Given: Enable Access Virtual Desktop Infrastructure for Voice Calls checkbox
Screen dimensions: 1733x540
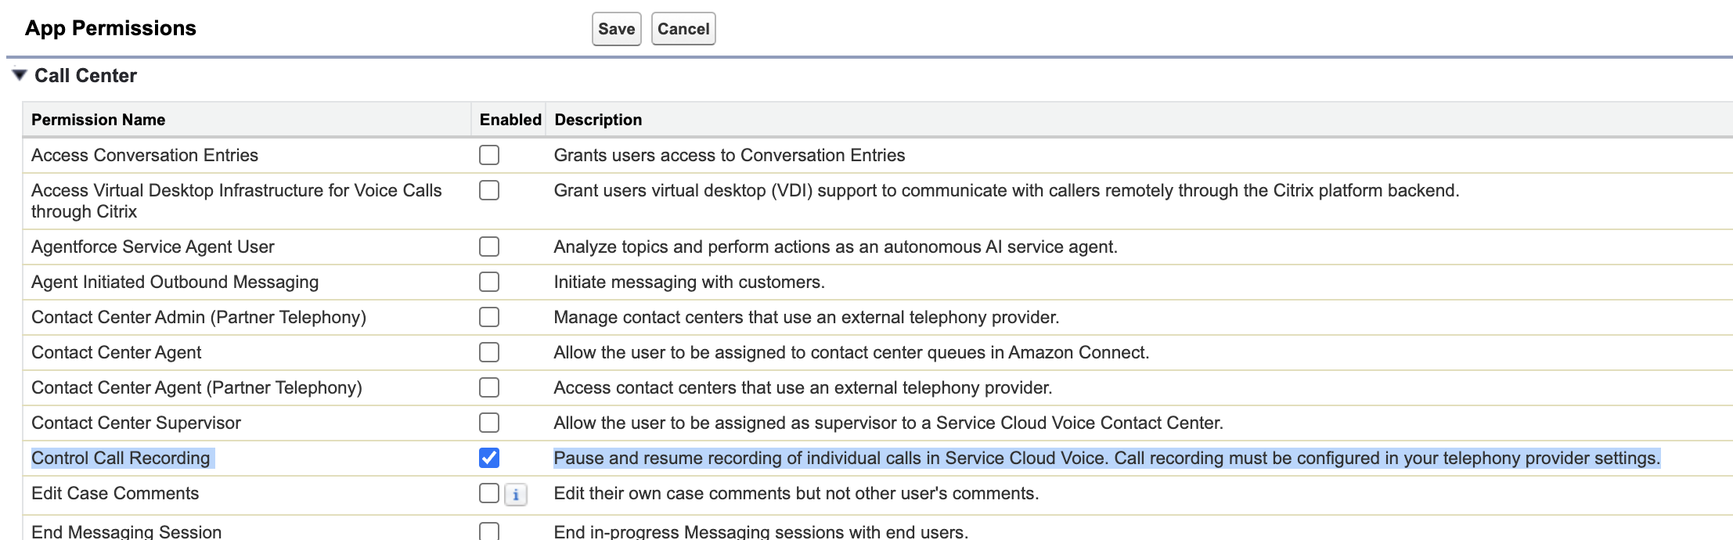Looking at the screenshot, I should 489,190.
